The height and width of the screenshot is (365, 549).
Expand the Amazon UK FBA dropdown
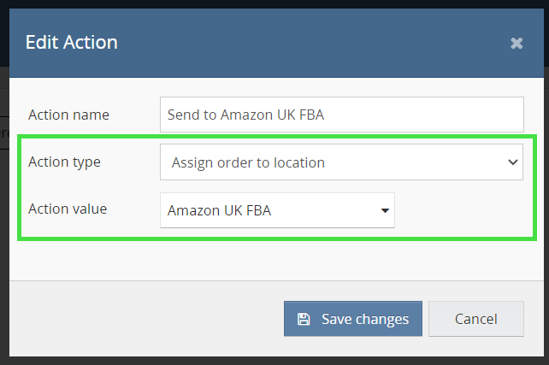click(276, 210)
